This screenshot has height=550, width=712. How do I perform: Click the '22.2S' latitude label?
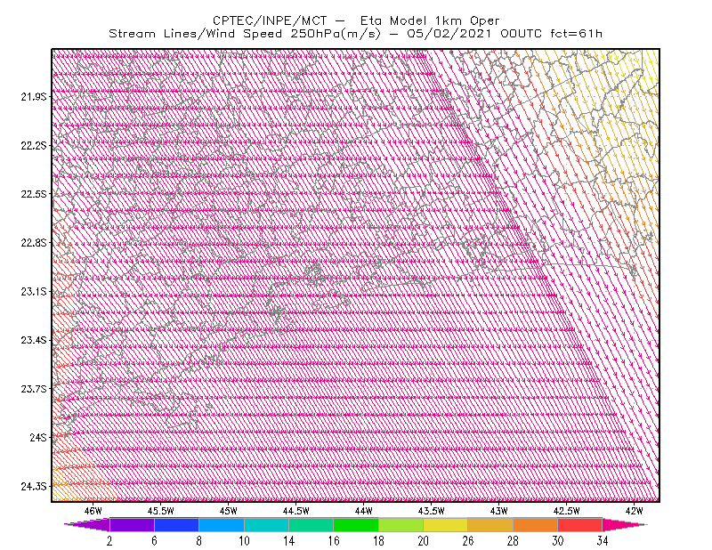pyautogui.click(x=34, y=145)
